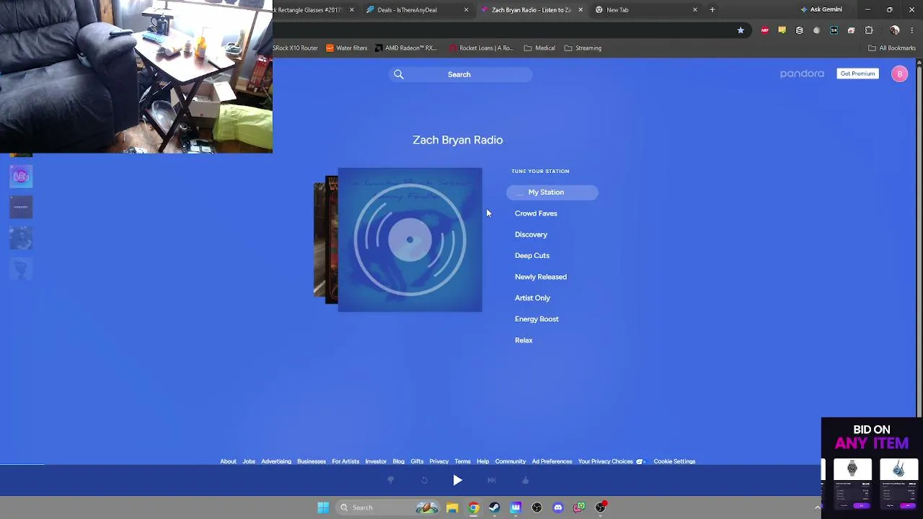The width and height of the screenshot is (923, 519).
Task: Open the Chrome three-dot menu
Action: click(912, 30)
